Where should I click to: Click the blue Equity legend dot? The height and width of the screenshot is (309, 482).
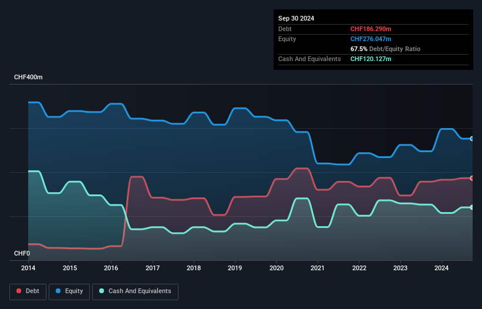coord(58,291)
